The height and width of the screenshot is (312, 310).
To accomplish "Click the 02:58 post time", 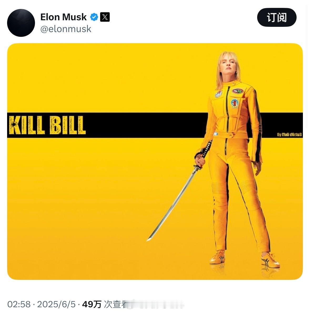I will (x=19, y=304).
